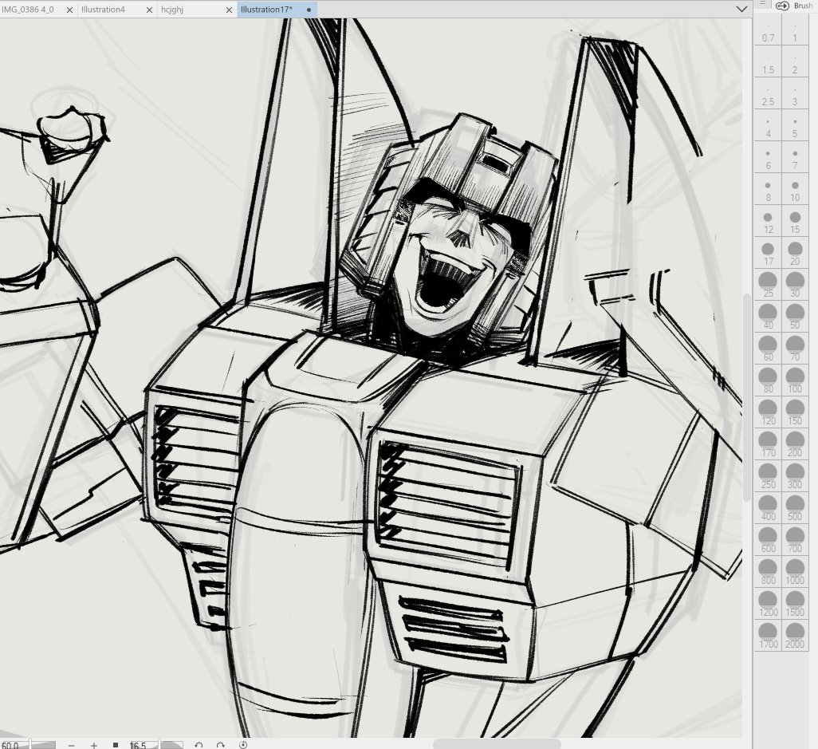This screenshot has width=818, height=749.
Task: Select brush size 20 preset
Action: pos(795,254)
